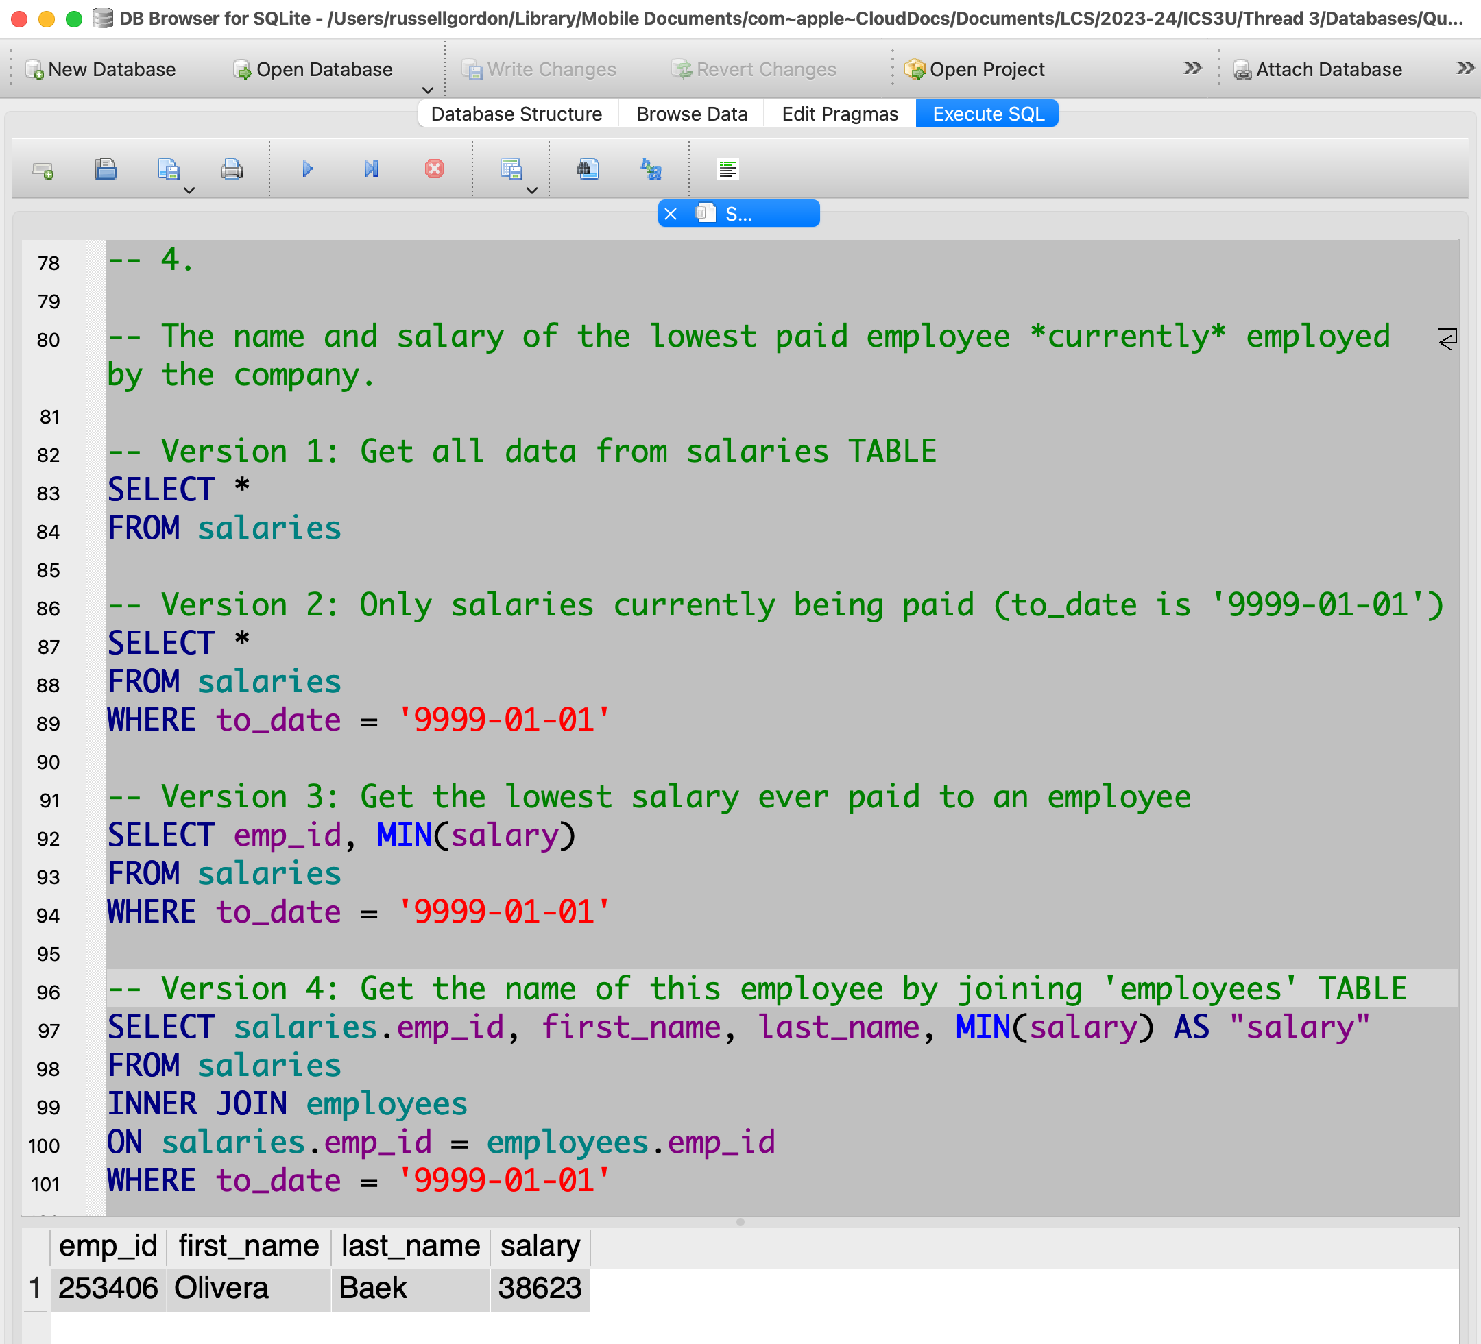
Task: Expand the main toolbar overflow chevron below Open Database
Action: 428,90
